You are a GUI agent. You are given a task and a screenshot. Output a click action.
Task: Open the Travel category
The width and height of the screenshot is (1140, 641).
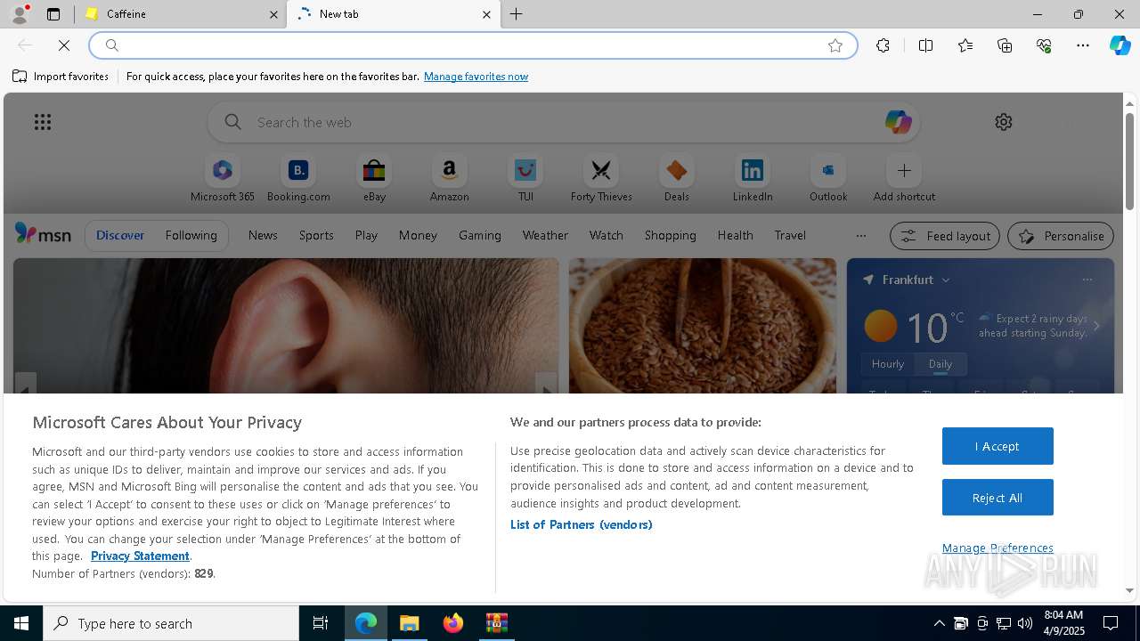pos(790,235)
